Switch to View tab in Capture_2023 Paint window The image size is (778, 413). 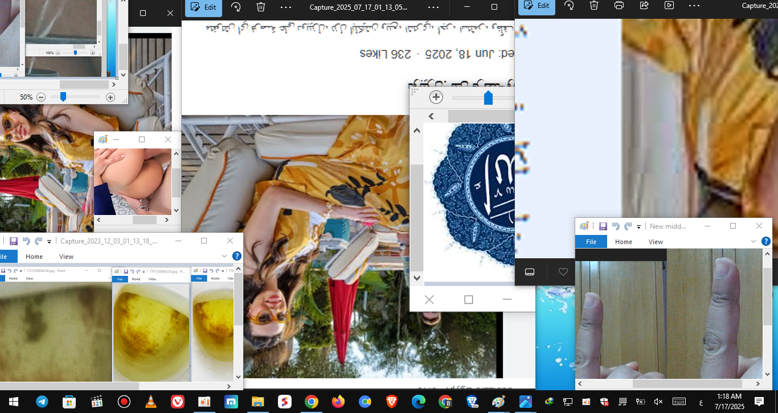(x=66, y=257)
